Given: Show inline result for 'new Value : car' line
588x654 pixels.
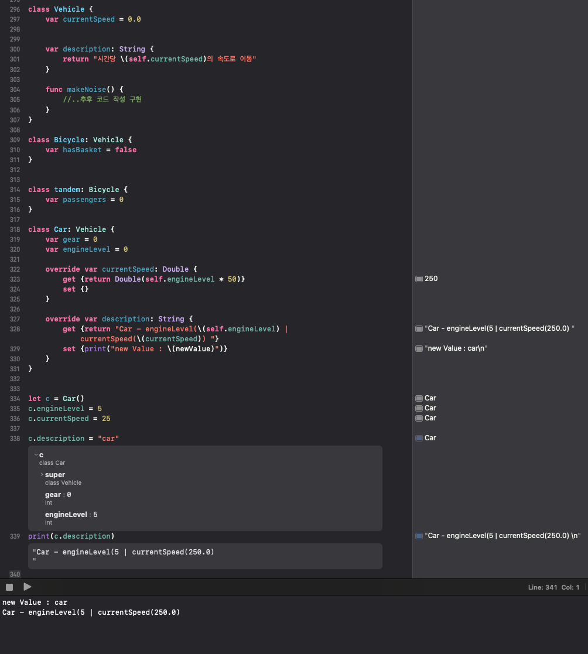Looking at the screenshot, I should (x=419, y=349).
